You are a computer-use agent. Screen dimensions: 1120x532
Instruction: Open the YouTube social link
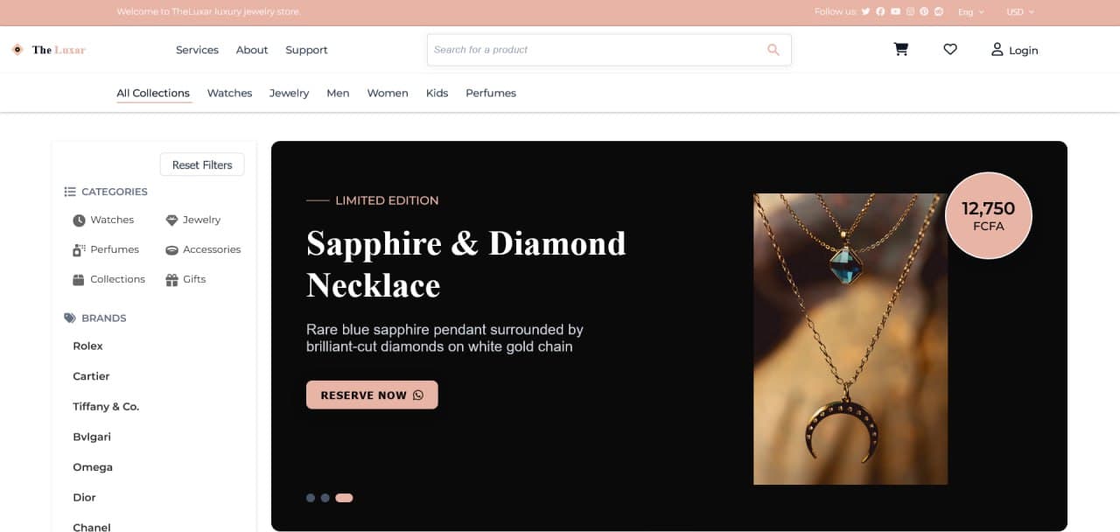(895, 12)
